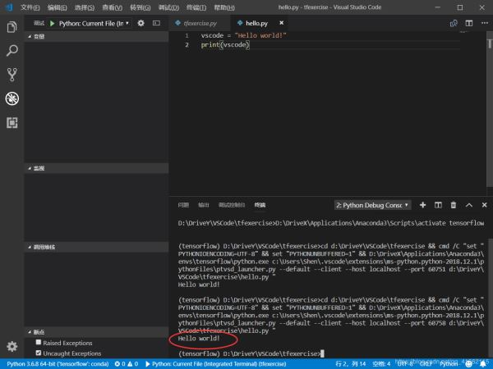Screen dimensions: 493x369
Task: Open the 编辑(E) menu
Action: pos(58,7)
